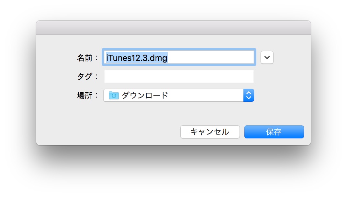Focus the タグ tags input field

point(179,76)
